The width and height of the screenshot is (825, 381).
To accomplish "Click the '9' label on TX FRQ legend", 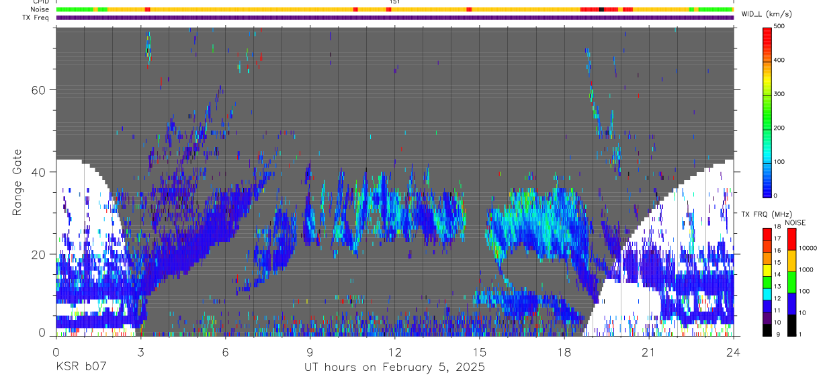I will pos(779,334).
